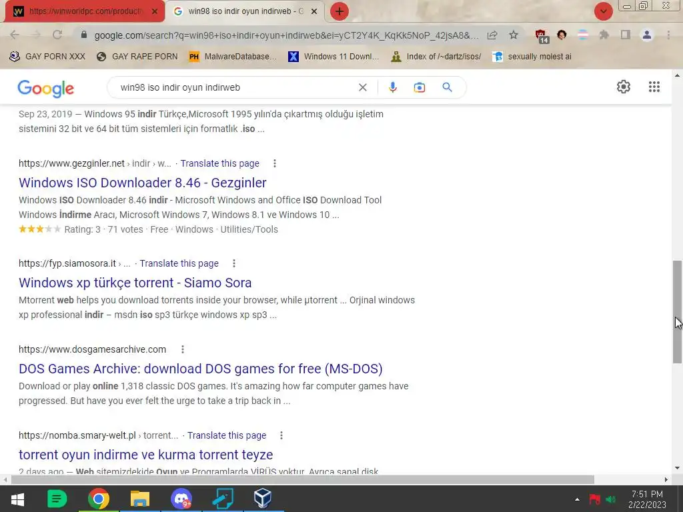This screenshot has height=512, width=683.
Task: Open the Google apps grid
Action: point(654,87)
